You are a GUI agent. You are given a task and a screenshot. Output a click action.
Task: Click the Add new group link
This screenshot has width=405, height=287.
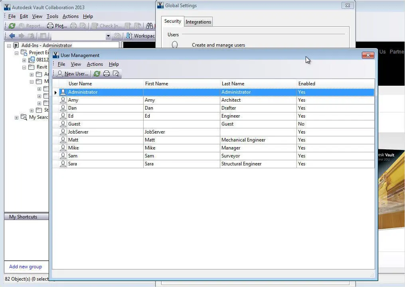coord(26,267)
